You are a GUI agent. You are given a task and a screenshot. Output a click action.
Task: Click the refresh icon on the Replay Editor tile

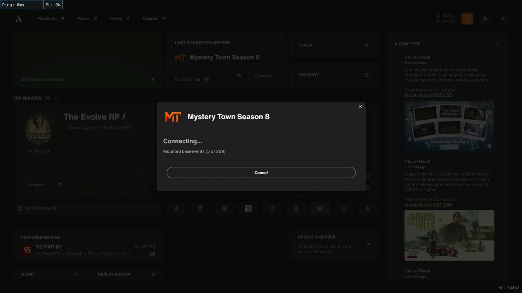click(153, 274)
